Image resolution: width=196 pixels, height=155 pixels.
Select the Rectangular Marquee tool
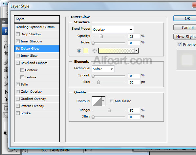click(6, 39)
